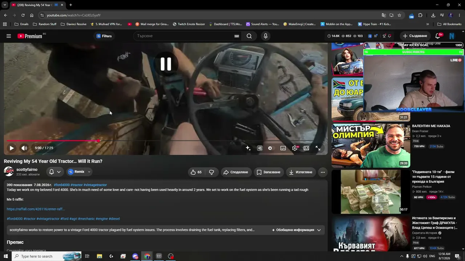This screenshot has height=261, width=465.
Task: Open the Emails bookmark folder
Action: pos(21,24)
